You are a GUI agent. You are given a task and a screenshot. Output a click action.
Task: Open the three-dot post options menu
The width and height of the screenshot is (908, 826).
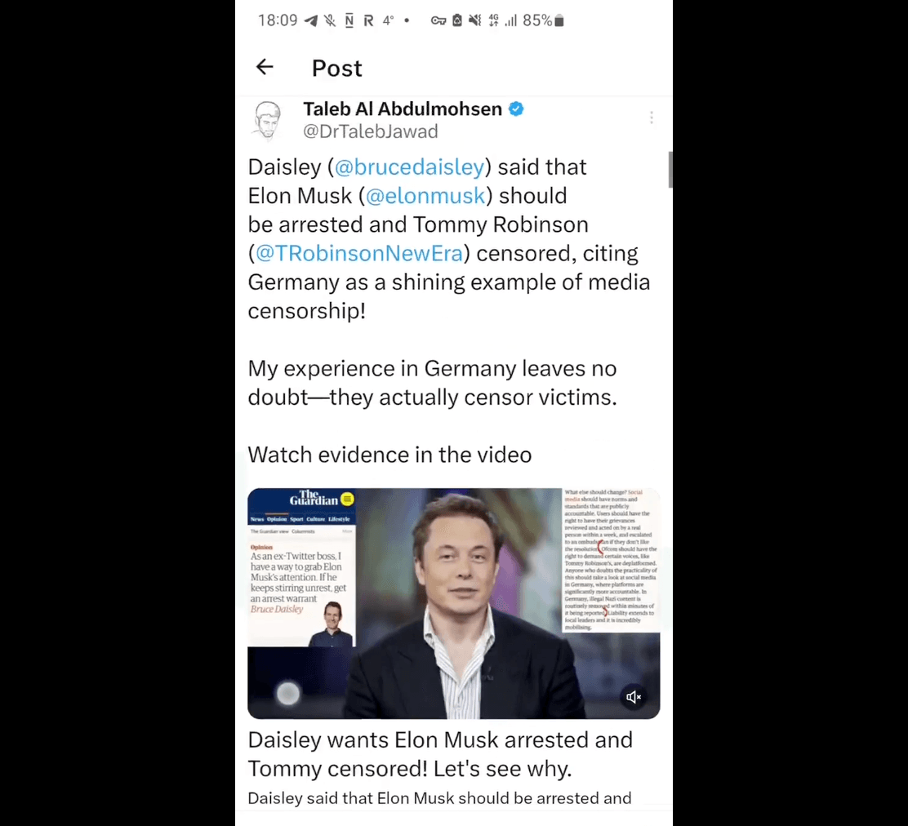pyautogui.click(x=652, y=118)
